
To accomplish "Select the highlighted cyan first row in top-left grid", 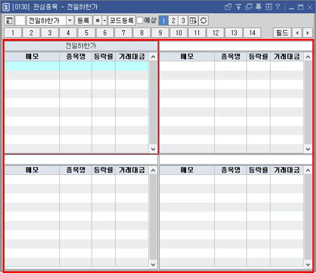I will pyautogui.click(x=76, y=66).
